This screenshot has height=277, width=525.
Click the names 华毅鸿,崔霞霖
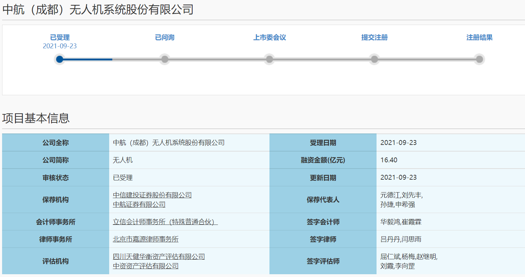(x=401, y=222)
